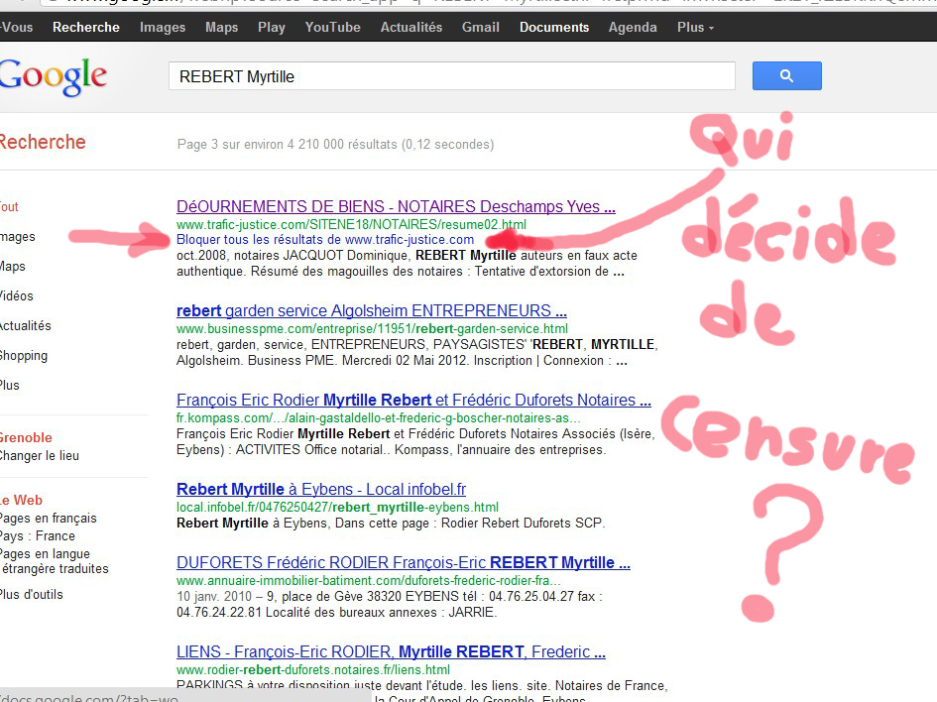Expand the Plus dropdown in top bar

tap(695, 27)
